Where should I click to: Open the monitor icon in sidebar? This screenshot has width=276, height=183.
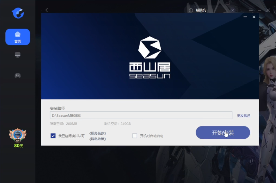pyautogui.click(x=18, y=55)
